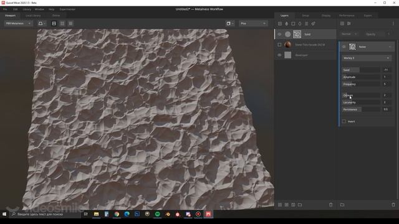Click the Windows taskbar search box
This screenshot has width=399, height=224.
click(46, 214)
